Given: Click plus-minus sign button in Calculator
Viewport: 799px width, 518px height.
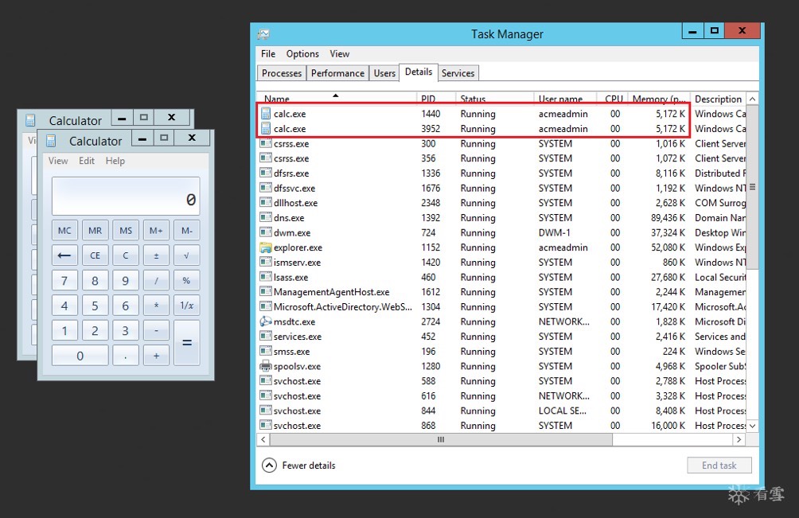Looking at the screenshot, I should (x=156, y=255).
